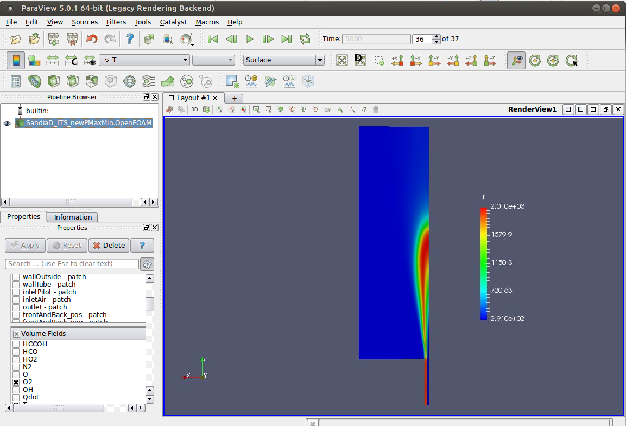Apply the Contour filter

pyautogui.click(x=35, y=81)
